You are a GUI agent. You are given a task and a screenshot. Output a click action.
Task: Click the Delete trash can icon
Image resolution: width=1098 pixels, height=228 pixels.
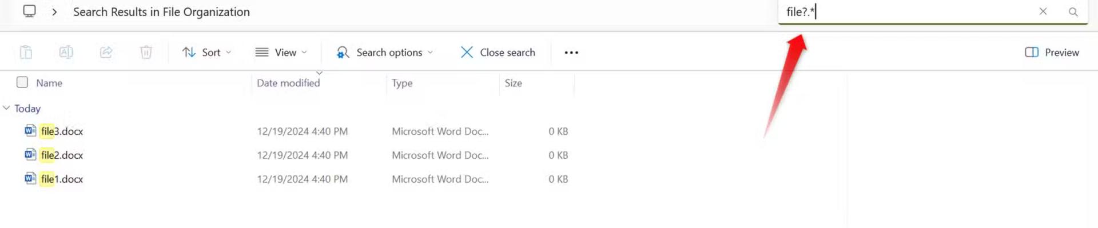pos(146,52)
